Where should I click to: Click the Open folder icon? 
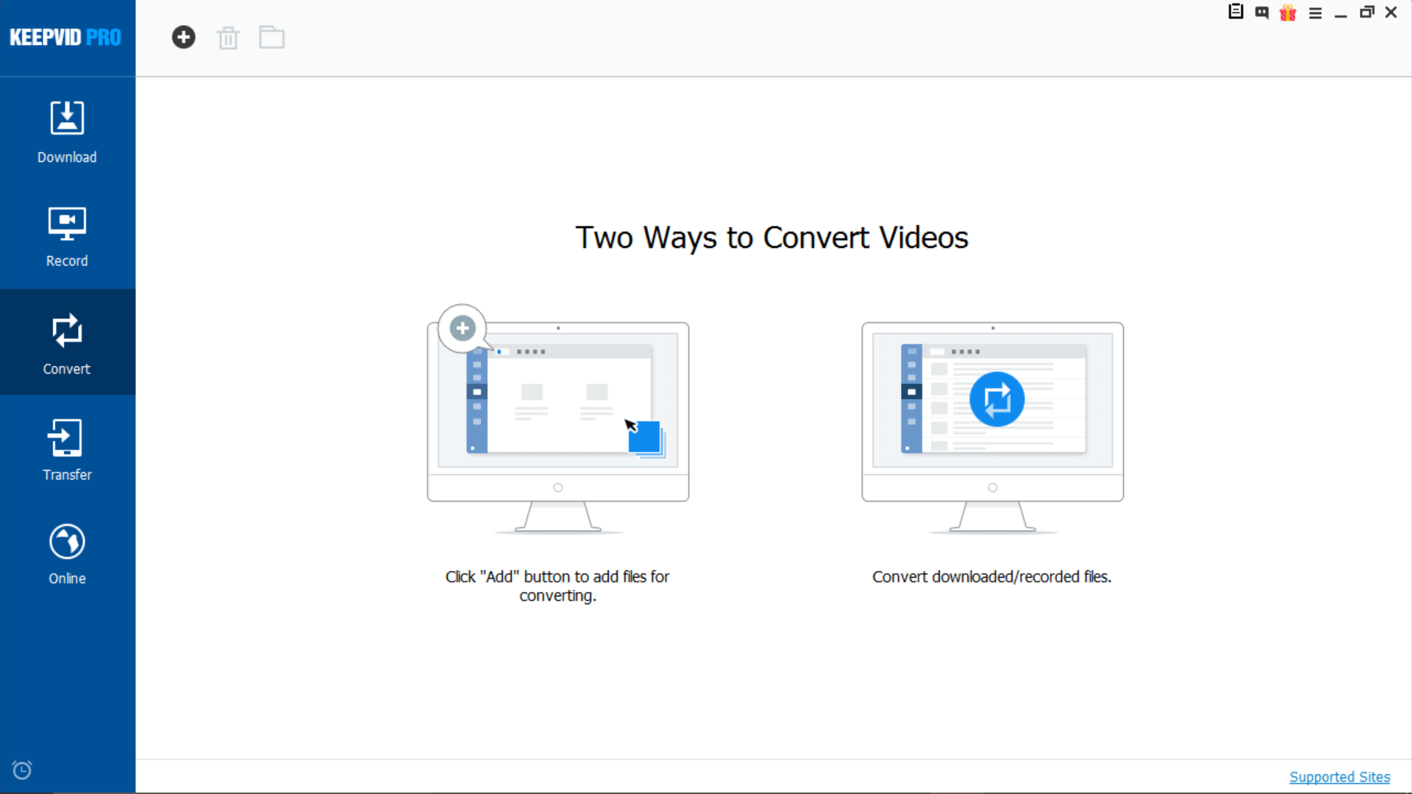[x=273, y=37]
